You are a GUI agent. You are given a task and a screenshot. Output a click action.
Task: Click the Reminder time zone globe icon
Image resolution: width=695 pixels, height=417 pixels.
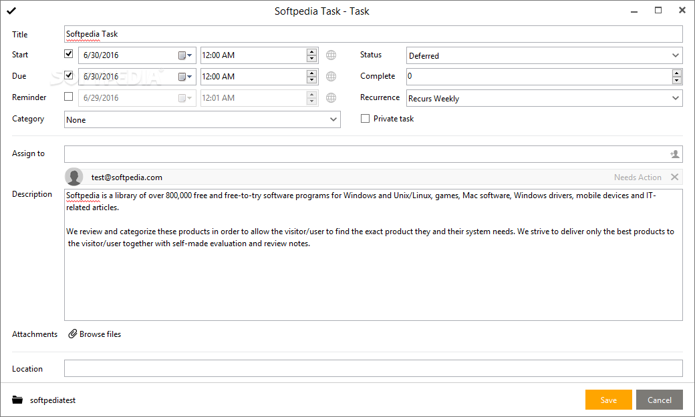click(331, 97)
